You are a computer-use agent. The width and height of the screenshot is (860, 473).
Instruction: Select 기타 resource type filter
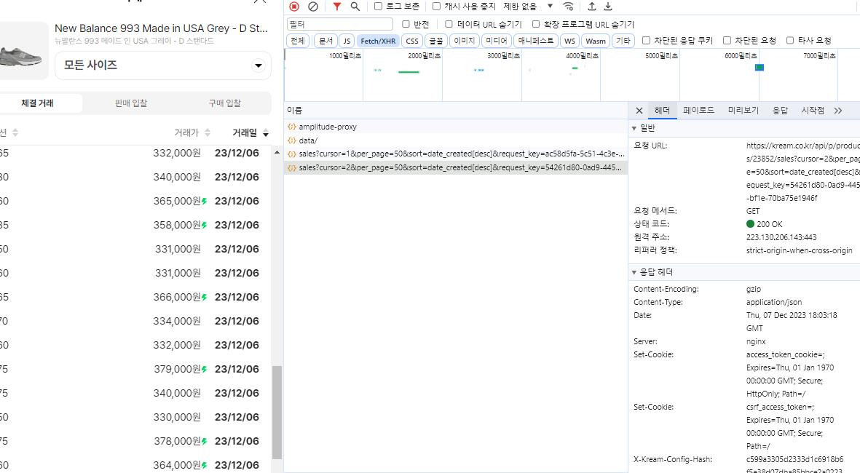[623, 41]
